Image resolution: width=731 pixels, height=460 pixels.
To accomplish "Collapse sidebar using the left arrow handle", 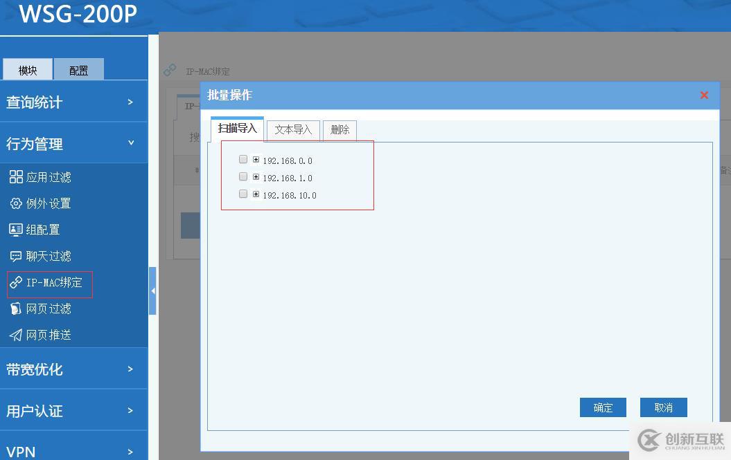I will point(152,291).
